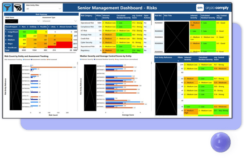This screenshot has width=244, height=158.
Task: Click the blue filter funnel icon
Action: [x=7, y=7]
